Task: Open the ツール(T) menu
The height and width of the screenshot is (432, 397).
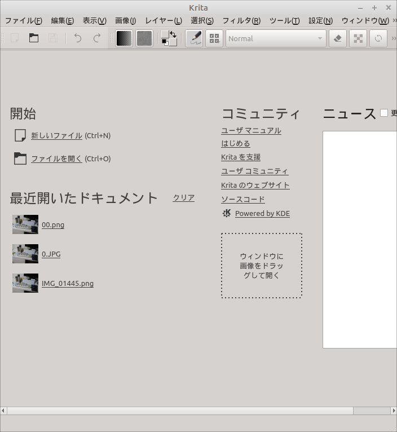Action: [x=285, y=21]
